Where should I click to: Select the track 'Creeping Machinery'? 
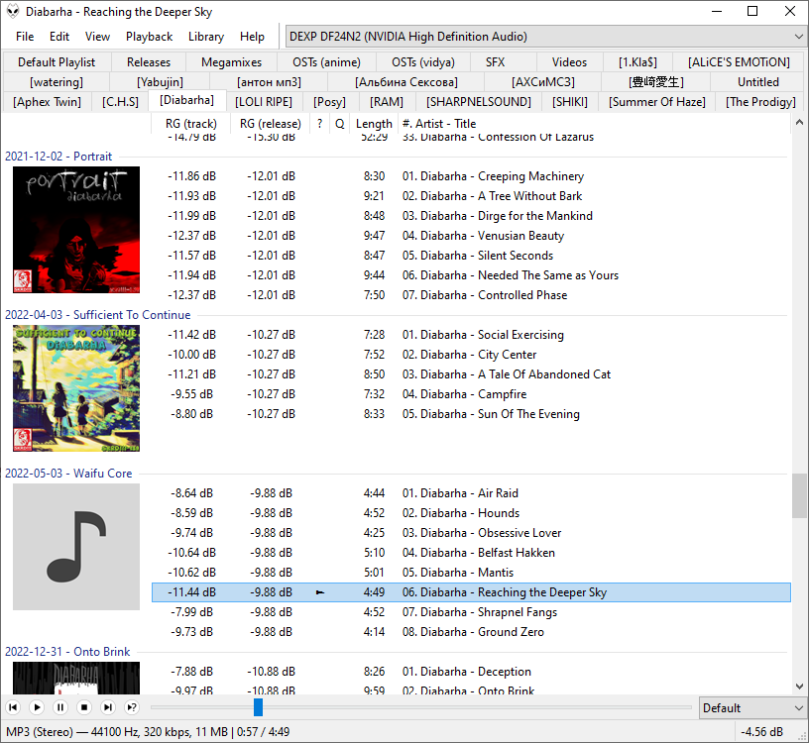tap(471, 176)
